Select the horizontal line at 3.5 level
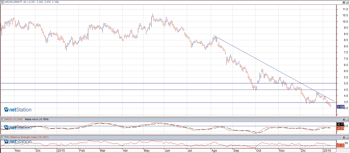 tap(168, 103)
